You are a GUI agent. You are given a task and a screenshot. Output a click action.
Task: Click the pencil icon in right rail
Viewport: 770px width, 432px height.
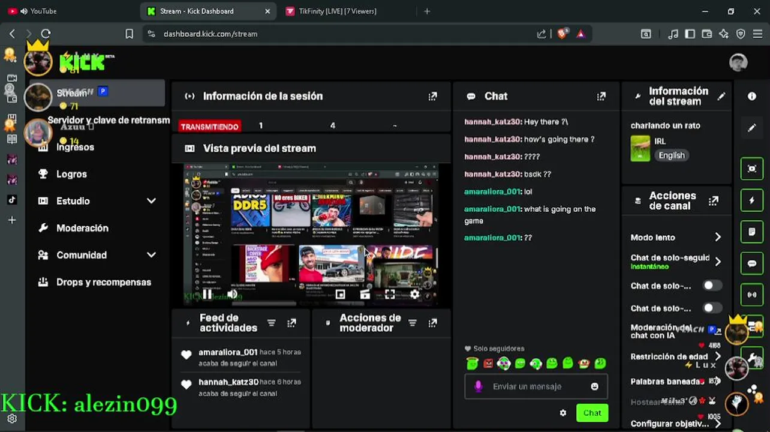point(752,128)
